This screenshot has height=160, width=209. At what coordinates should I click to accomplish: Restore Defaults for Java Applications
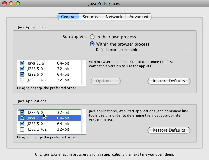169,130
